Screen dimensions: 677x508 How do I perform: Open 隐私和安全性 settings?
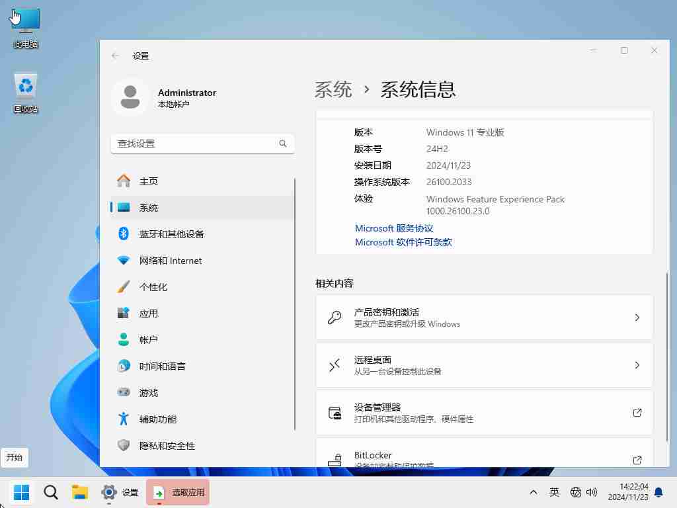[x=166, y=446]
